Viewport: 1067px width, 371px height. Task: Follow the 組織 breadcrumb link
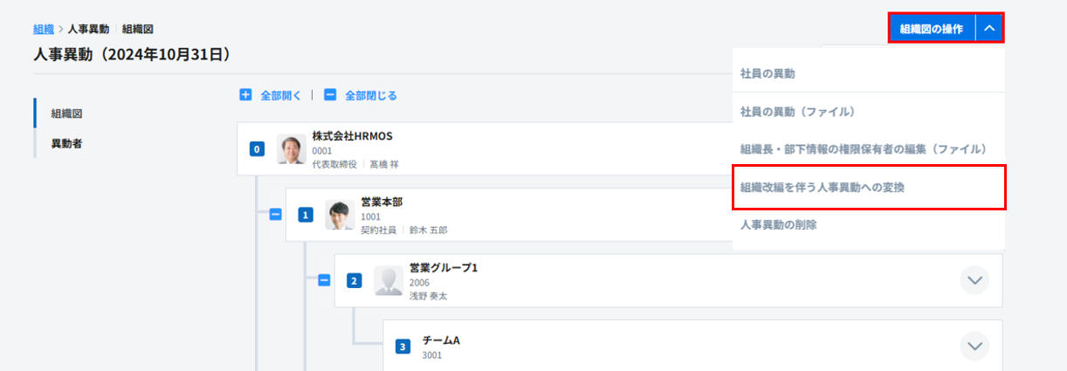pyautogui.click(x=43, y=29)
